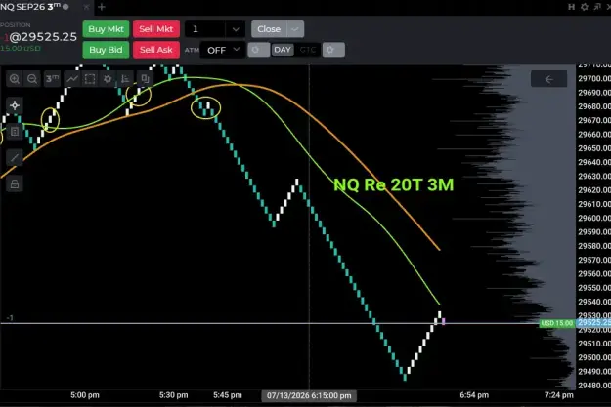Click the USD 15.00 position marker label

(557, 323)
